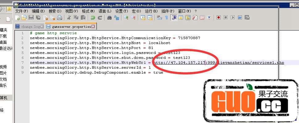Screen dimensions: 299x123
Task: Undo last edit with green arrow
Action: tap(93, 18)
